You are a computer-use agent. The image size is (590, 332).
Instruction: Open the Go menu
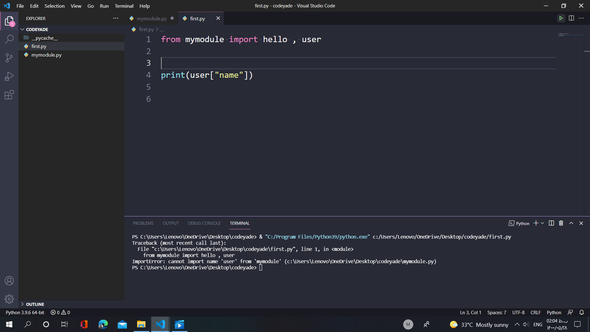coord(90,6)
